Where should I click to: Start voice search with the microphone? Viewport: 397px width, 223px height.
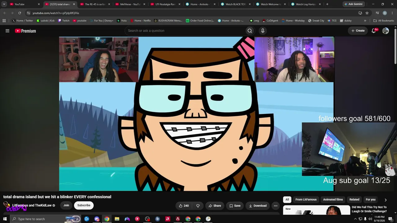[263, 31]
